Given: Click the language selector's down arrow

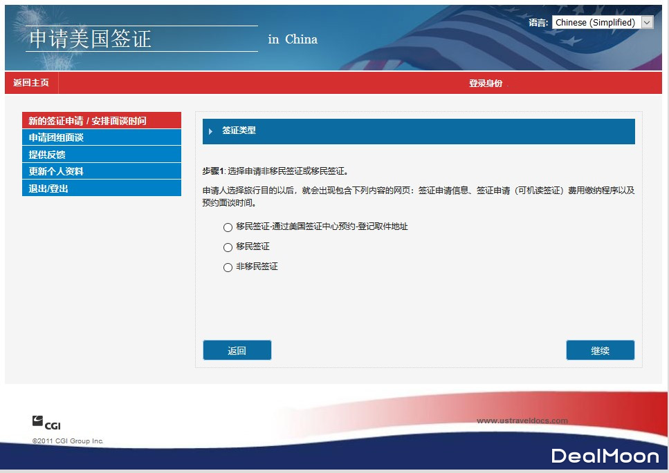Looking at the screenshot, I should 647,22.
